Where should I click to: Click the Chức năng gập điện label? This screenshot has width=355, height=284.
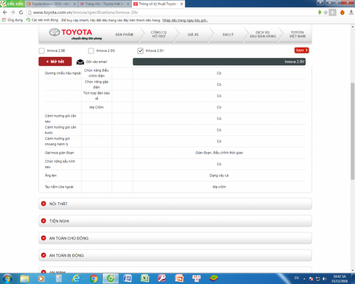pos(97,84)
